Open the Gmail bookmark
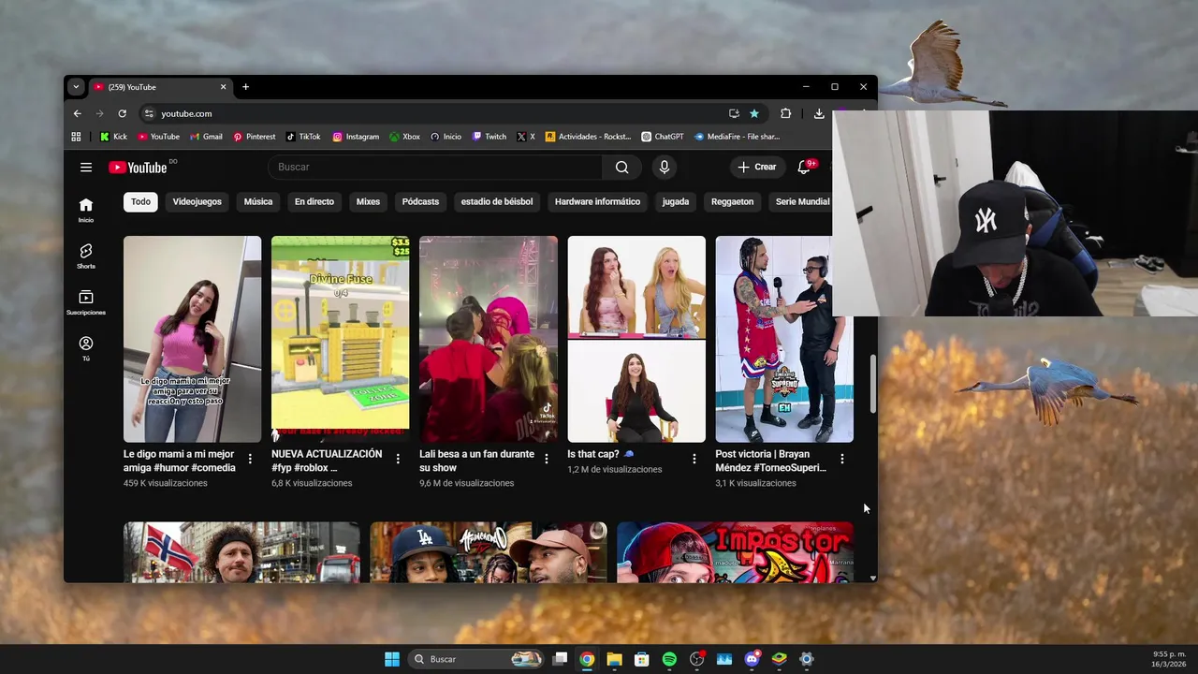The height and width of the screenshot is (674, 1198). point(206,137)
